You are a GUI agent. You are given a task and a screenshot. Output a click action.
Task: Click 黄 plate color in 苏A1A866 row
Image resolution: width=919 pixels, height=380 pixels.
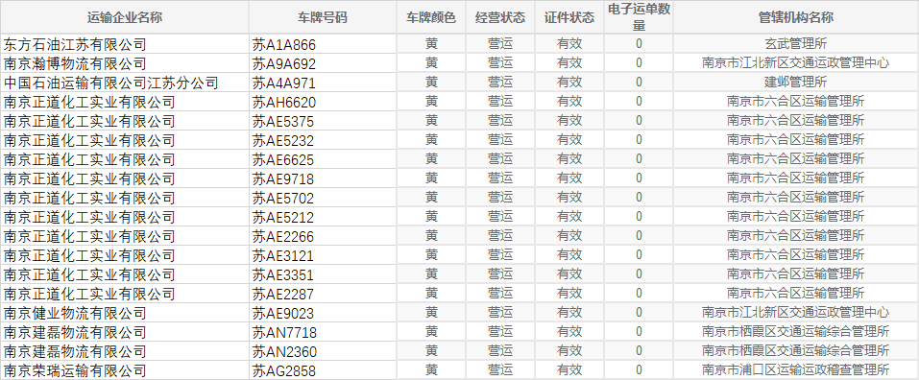pos(431,43)
